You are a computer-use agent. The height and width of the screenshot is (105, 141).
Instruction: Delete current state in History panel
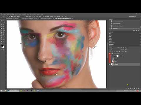tap(138, 30)
